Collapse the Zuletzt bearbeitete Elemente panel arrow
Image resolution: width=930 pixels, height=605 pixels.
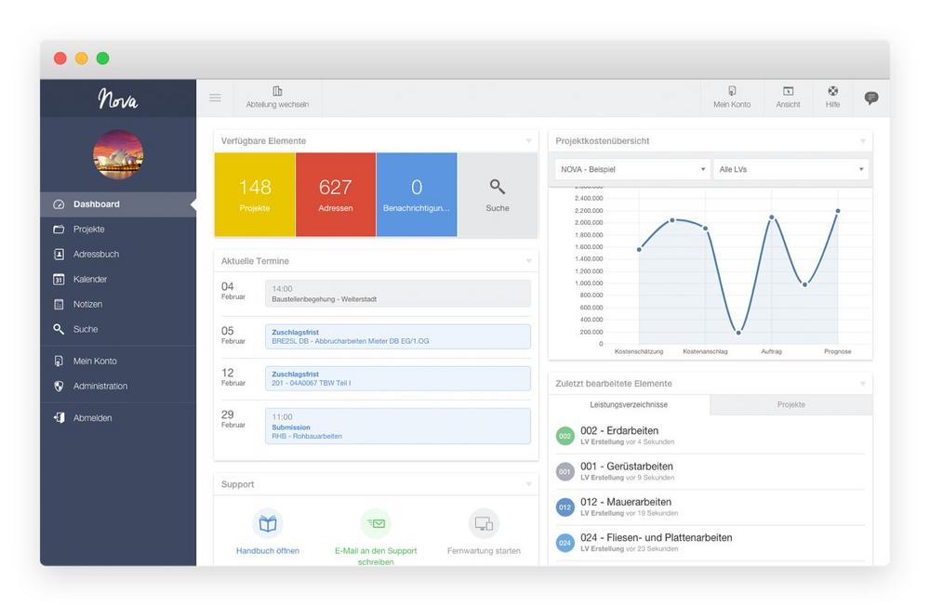tap(863, 384)
